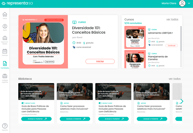This screenshot has width=193, height=133.
Task: Click the curso icon above Planejamento de Carreira
Action: [149, 53]
